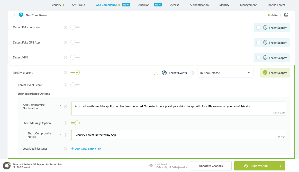Screen dimensions: 299x172
Task: Click the Last Saved cloud icon
Action: [x=151, y=166]
